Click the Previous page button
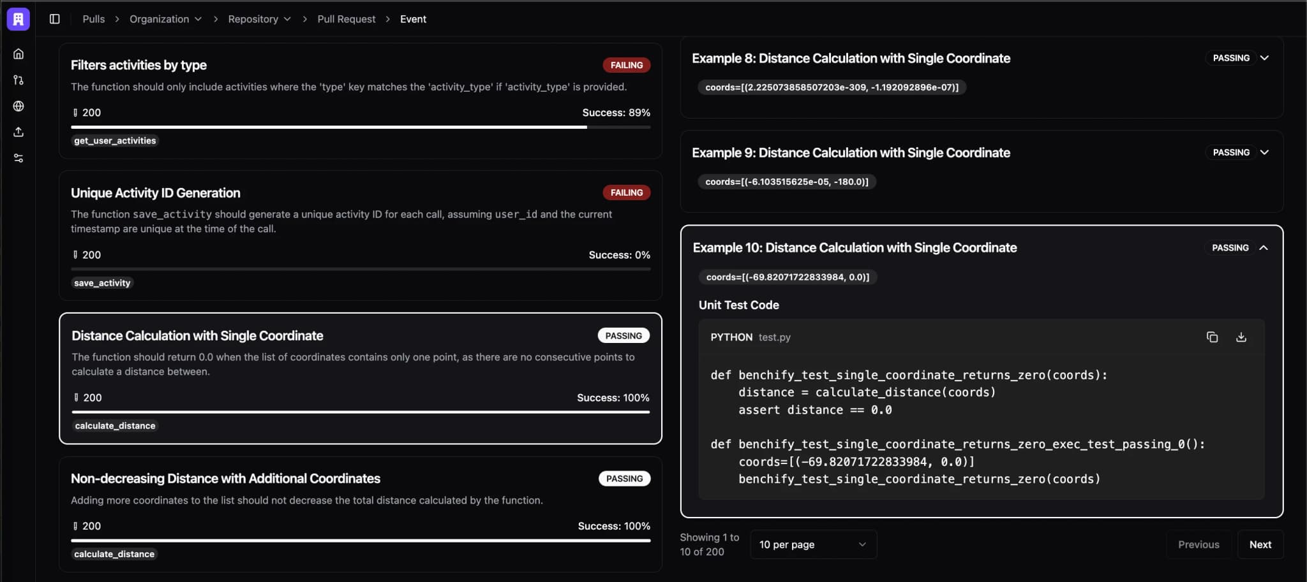This screenshot has width=1307, height=582. click(1199, 544)
